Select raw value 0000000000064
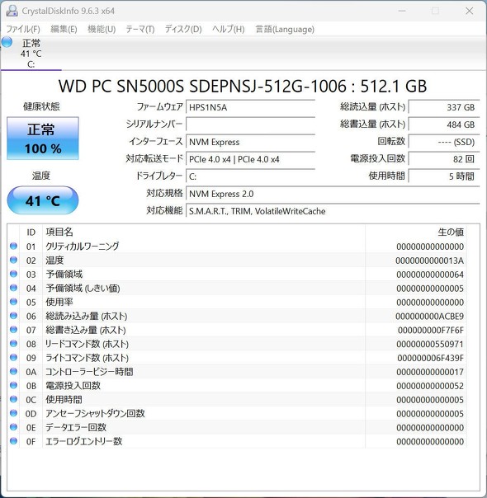487x498 pixels. coord(430,275)
